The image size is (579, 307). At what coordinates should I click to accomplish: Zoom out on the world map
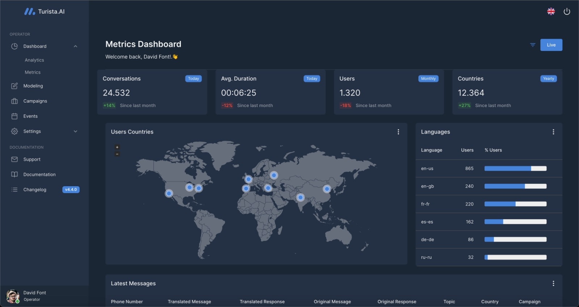point(117,154)
